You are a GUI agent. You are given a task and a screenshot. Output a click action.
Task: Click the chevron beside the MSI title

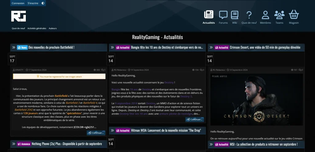point(211,144)
